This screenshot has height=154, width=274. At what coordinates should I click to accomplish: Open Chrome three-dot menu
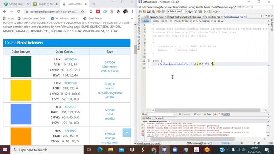(132, 12)
